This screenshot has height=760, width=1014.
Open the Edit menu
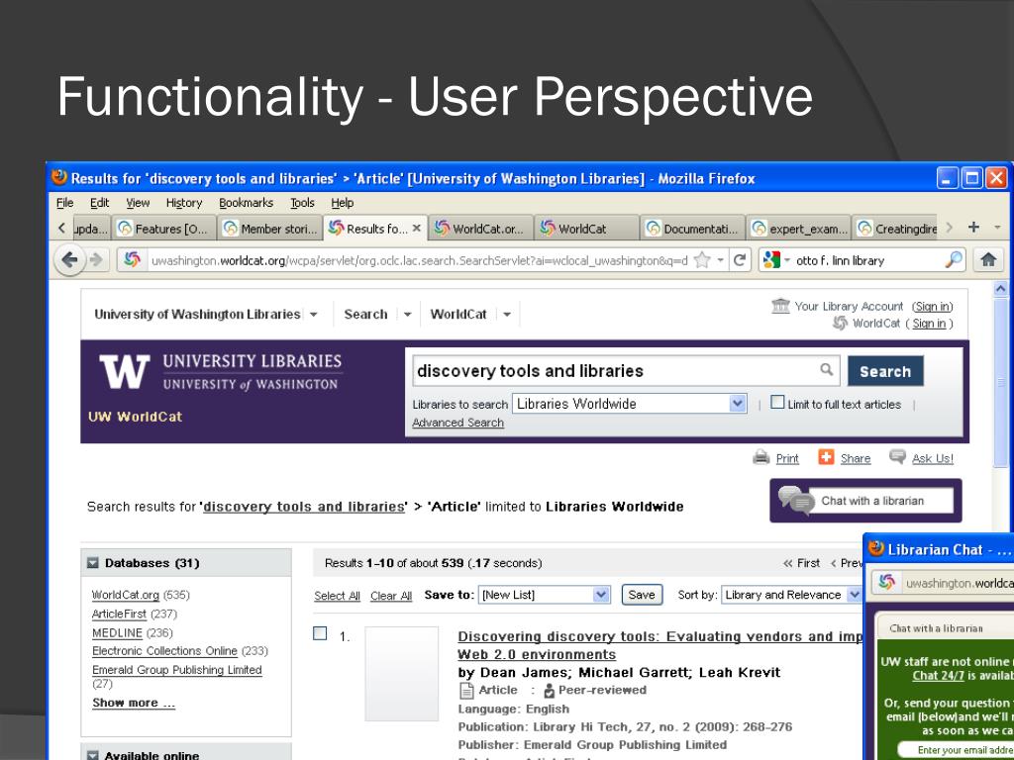point(100,202)
